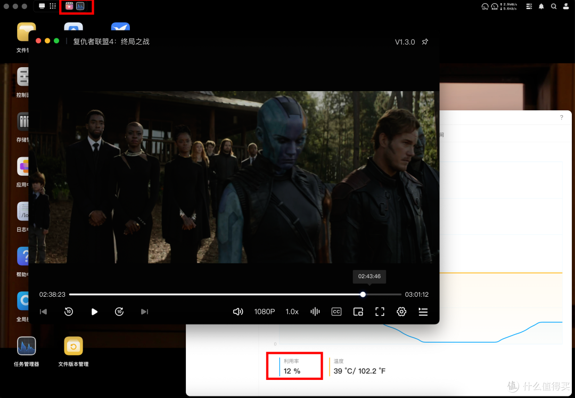The height and width of the screenshot is (398, 575).
Task: Jump ahead on the unplayed progress track
Action: point(383,295)
